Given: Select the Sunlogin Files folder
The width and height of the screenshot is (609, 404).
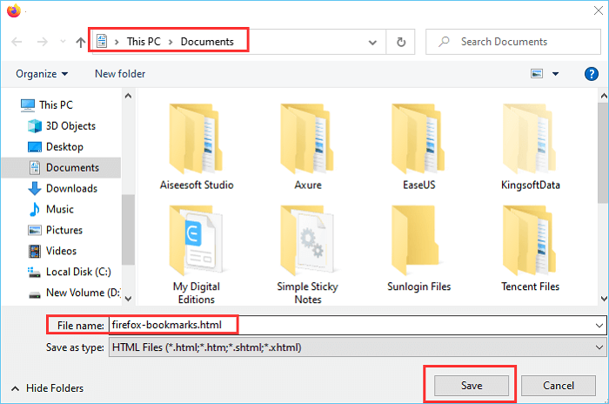Looking at the screenshot, I should tap(418, 249).
